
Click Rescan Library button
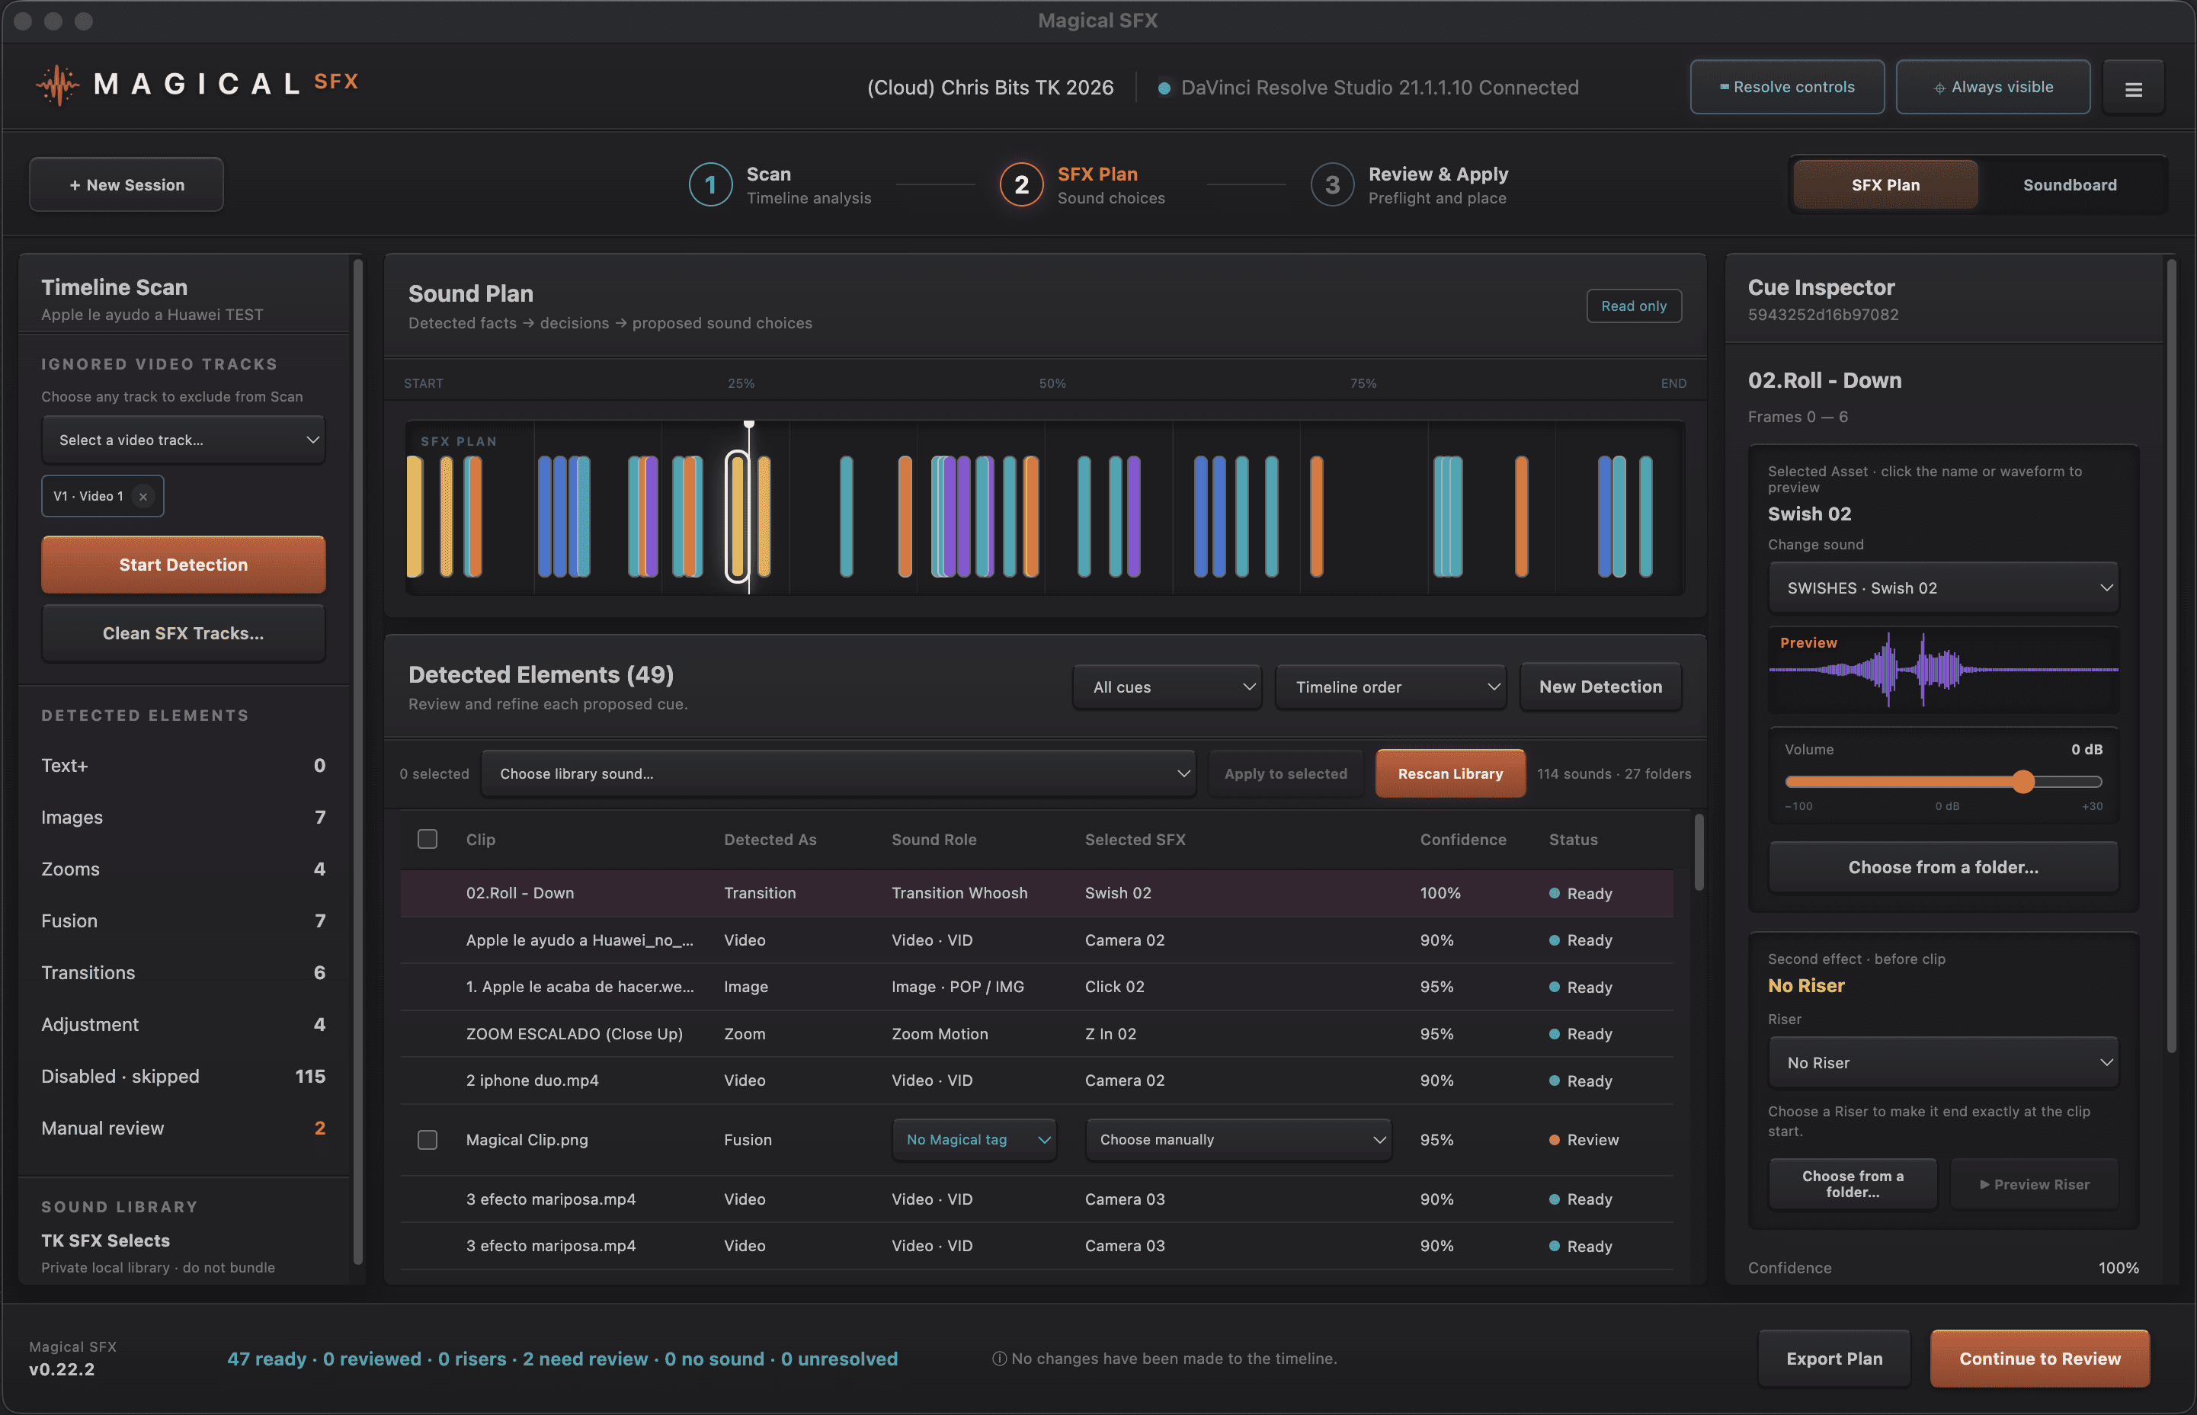coord(1450,773)
